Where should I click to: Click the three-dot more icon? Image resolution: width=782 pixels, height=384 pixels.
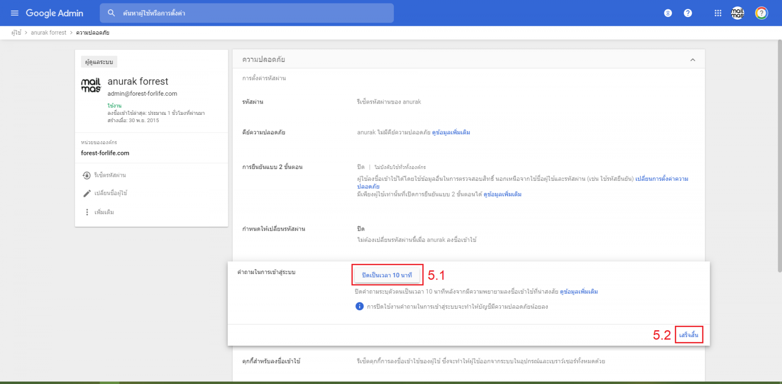coord(87,212)
